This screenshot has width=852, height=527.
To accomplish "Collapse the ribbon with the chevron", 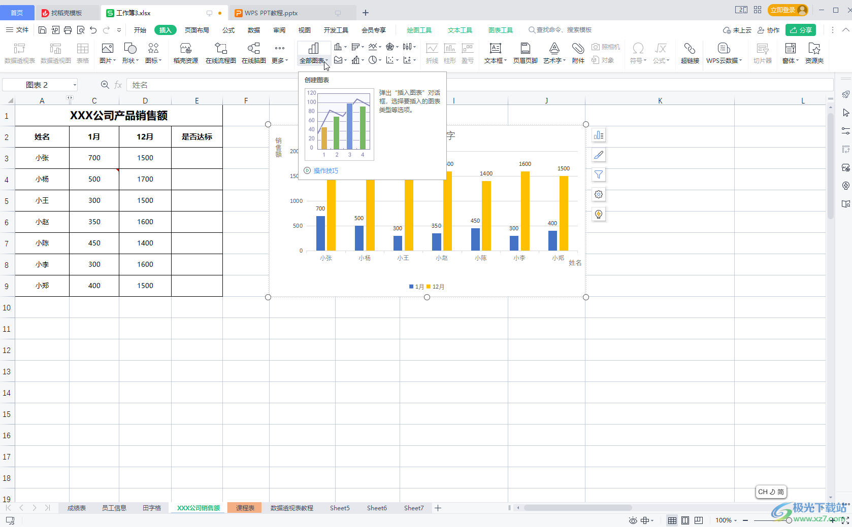I will [845, 30].
